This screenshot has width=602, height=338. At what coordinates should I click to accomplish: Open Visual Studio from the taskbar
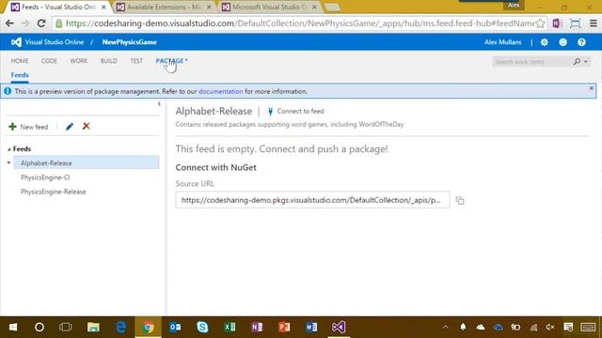coord(339,327)
